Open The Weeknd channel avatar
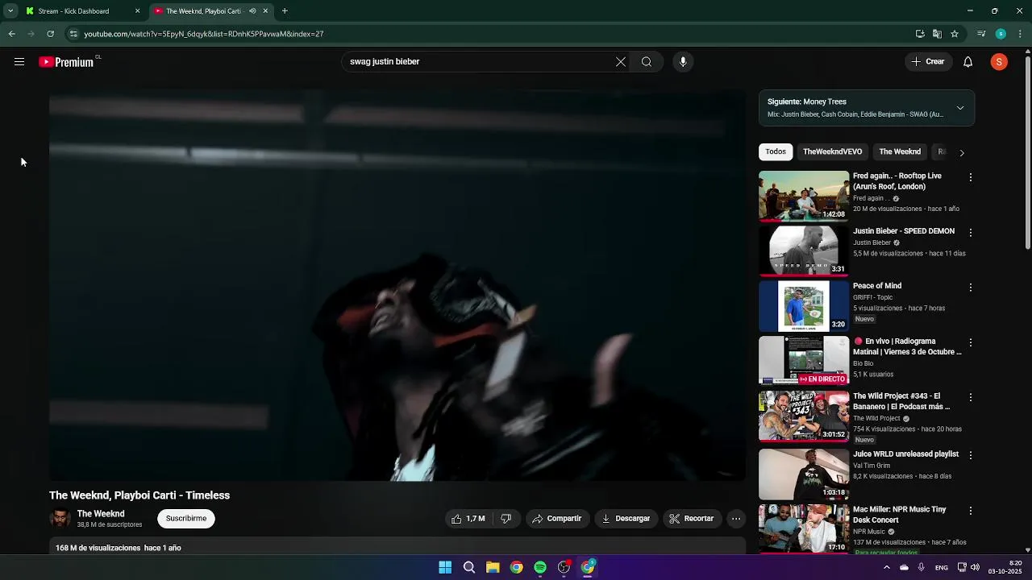The height and width of the screenshot is (580, 1032). (x=60, y=519)
